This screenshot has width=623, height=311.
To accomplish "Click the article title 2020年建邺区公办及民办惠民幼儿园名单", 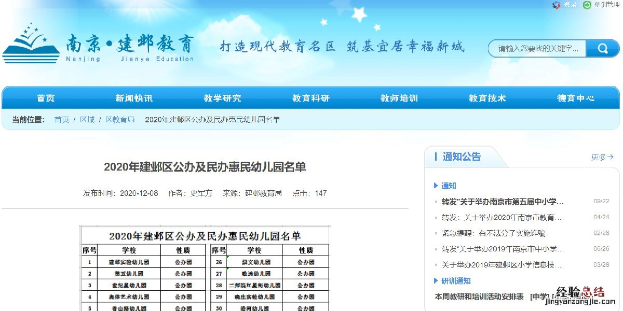I will [x=205, y=167].
